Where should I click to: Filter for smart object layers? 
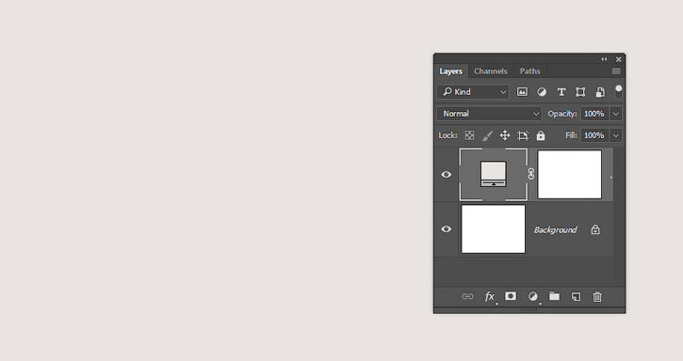tap(600, 92)
